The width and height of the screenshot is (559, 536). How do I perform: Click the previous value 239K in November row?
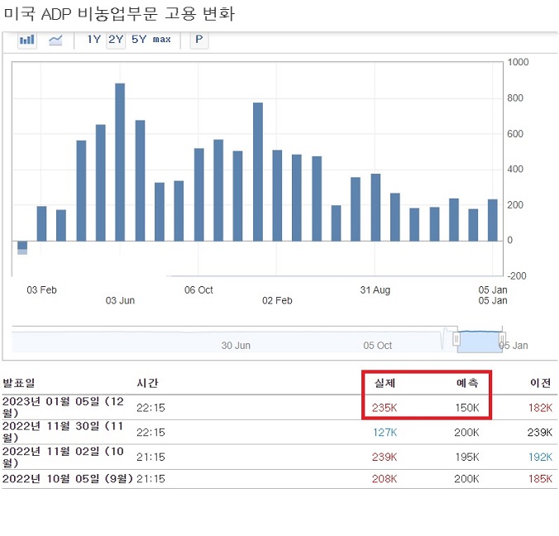point(540,433)
